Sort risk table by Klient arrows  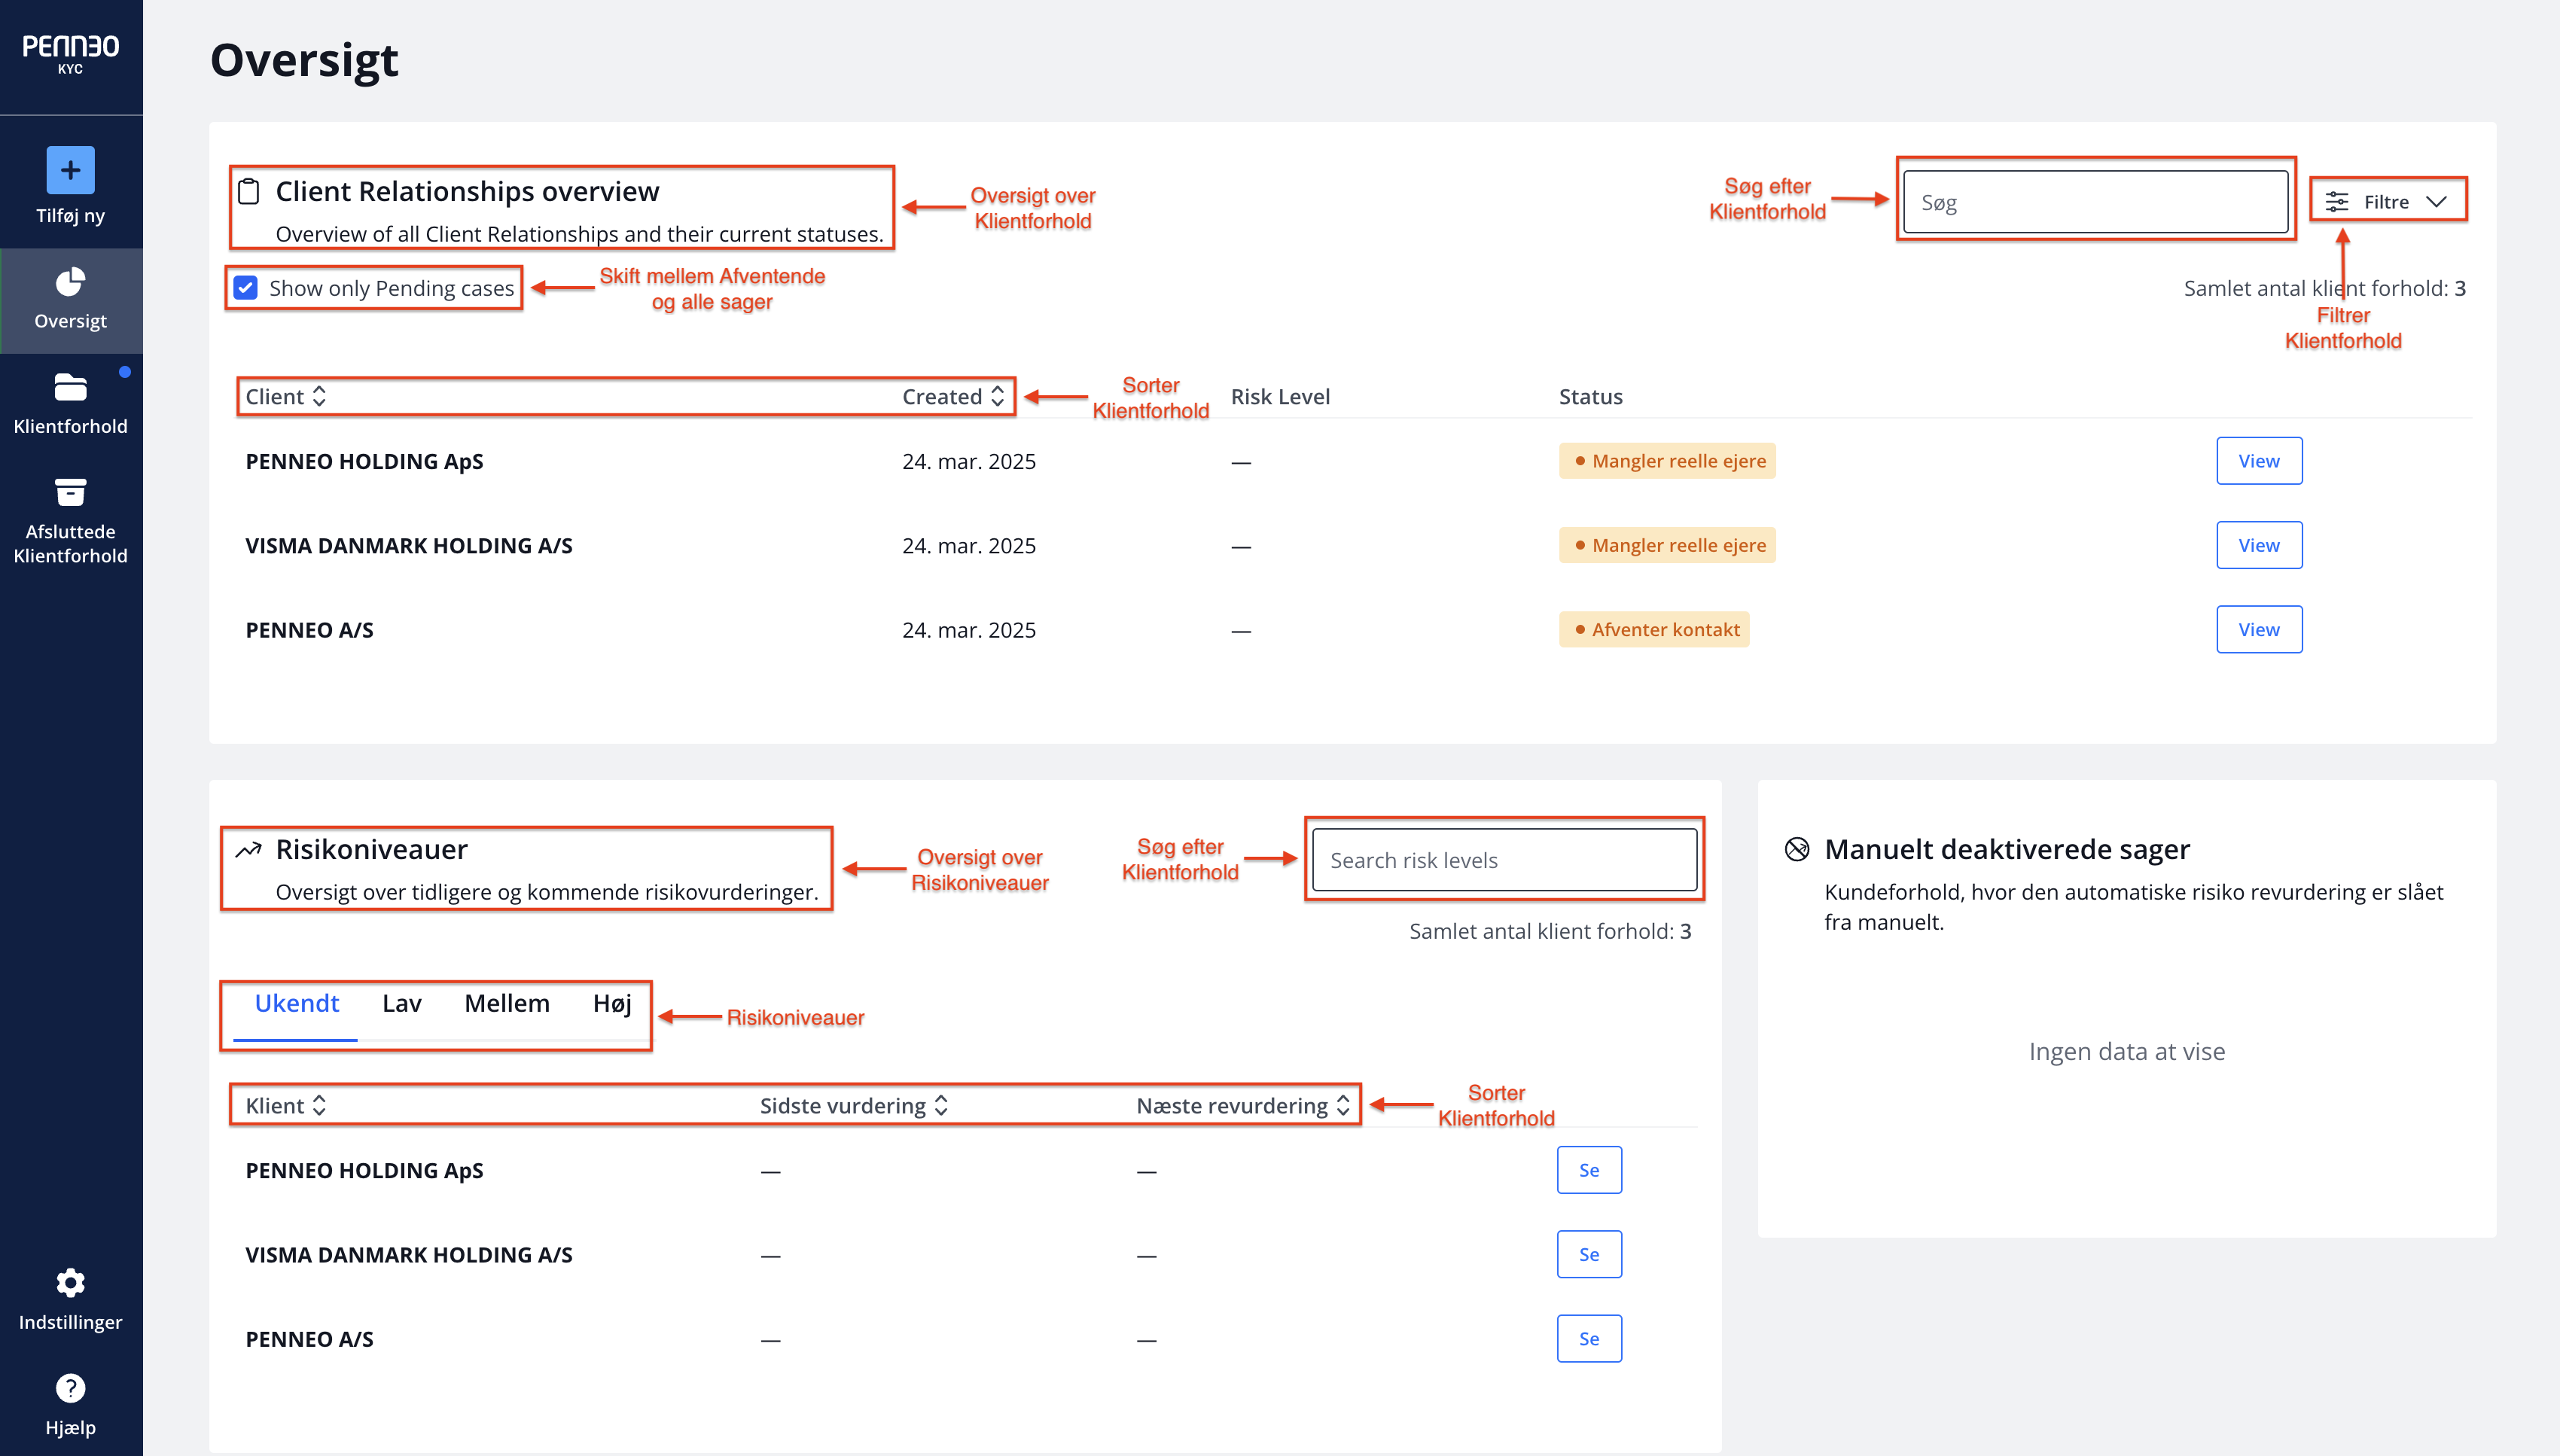[x=319, y=1105]
